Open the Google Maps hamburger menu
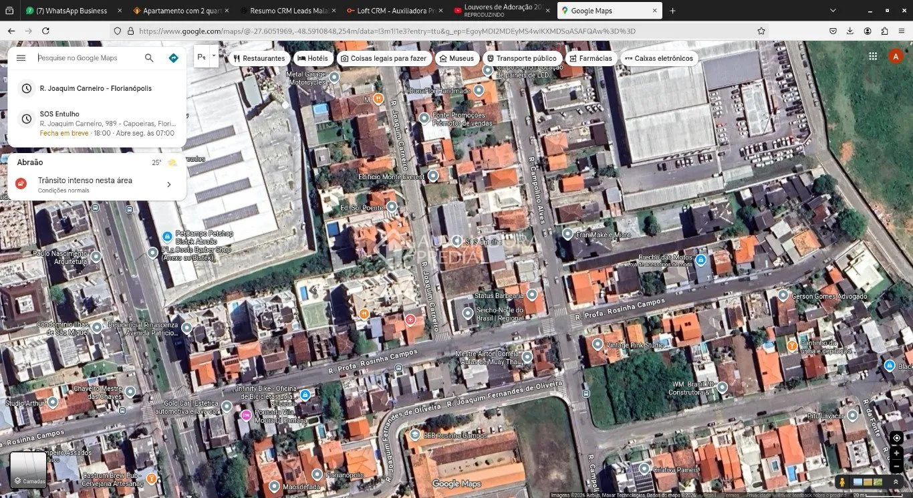This screenshot has height=498, width=913. click(21, 58)
